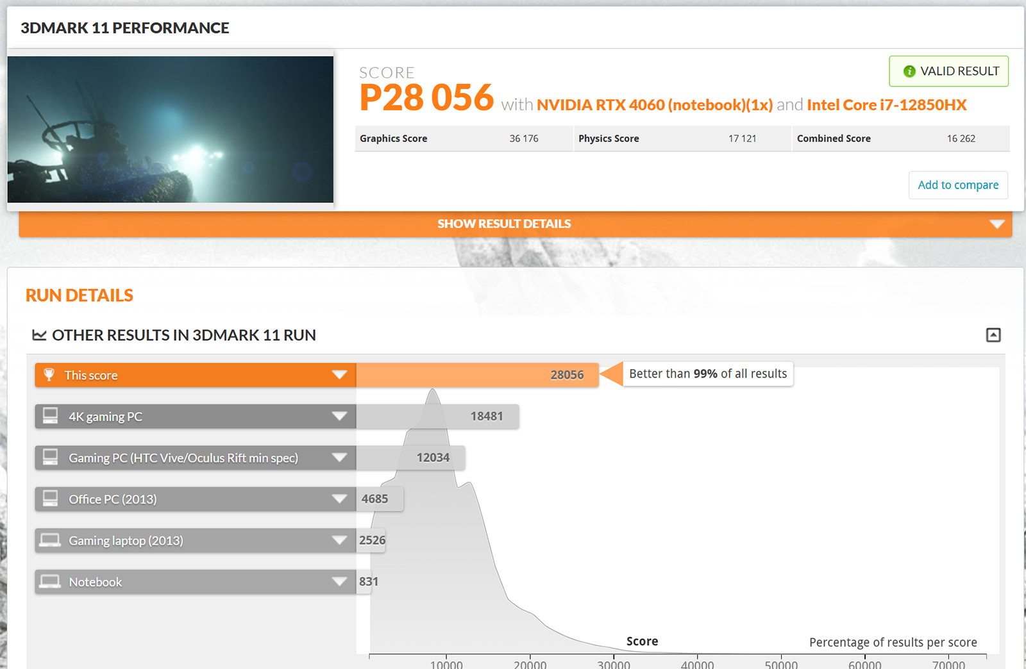Viewport: 1026px width, 669px height.
Task: Click the Add to compare button
Action: click(x=958, y=185)
